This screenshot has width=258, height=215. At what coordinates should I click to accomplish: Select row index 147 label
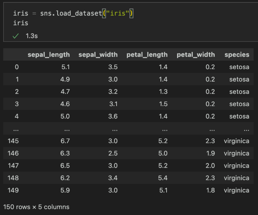tap(13, 166)
